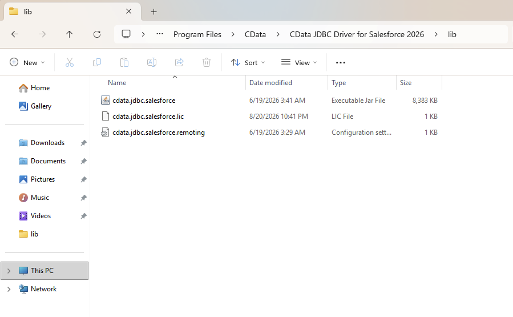Sort by Size column header

pyautogui.click(x=406, y=82)
